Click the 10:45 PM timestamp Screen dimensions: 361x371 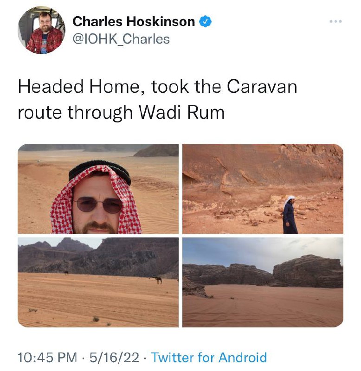click(47, 357)
